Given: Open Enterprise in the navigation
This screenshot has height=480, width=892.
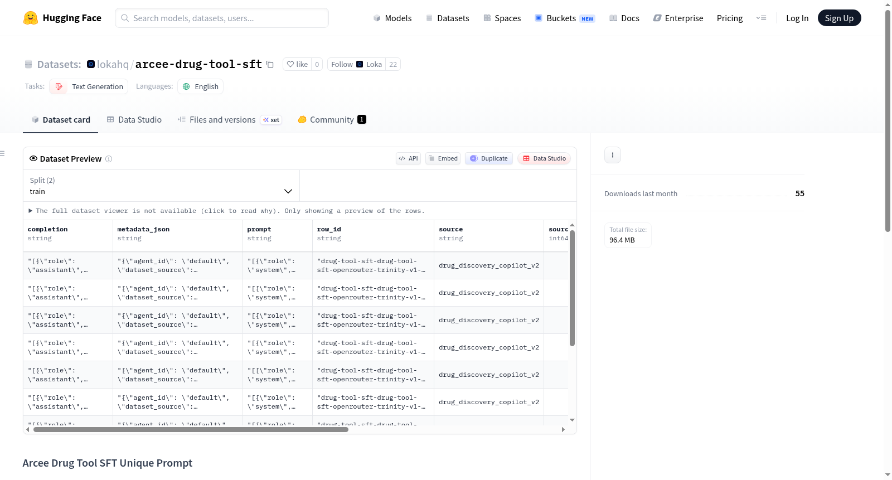Looking at the screenshot, I should 678,18.
